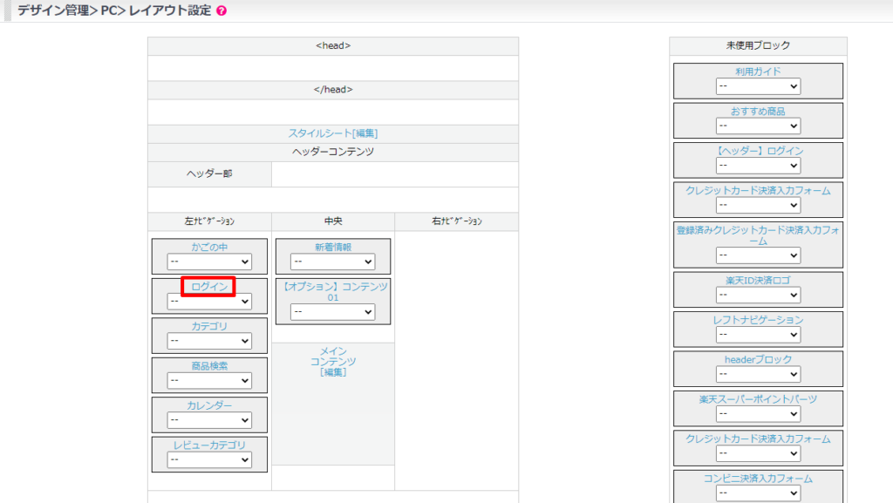Click the 【ヘッダー】ログイン block link
Image resolution: width=893 pixels, height=503 pixels.
click(x=758, y=151)
